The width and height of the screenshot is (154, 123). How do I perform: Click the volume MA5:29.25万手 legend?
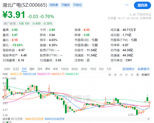tap(34, 119)
